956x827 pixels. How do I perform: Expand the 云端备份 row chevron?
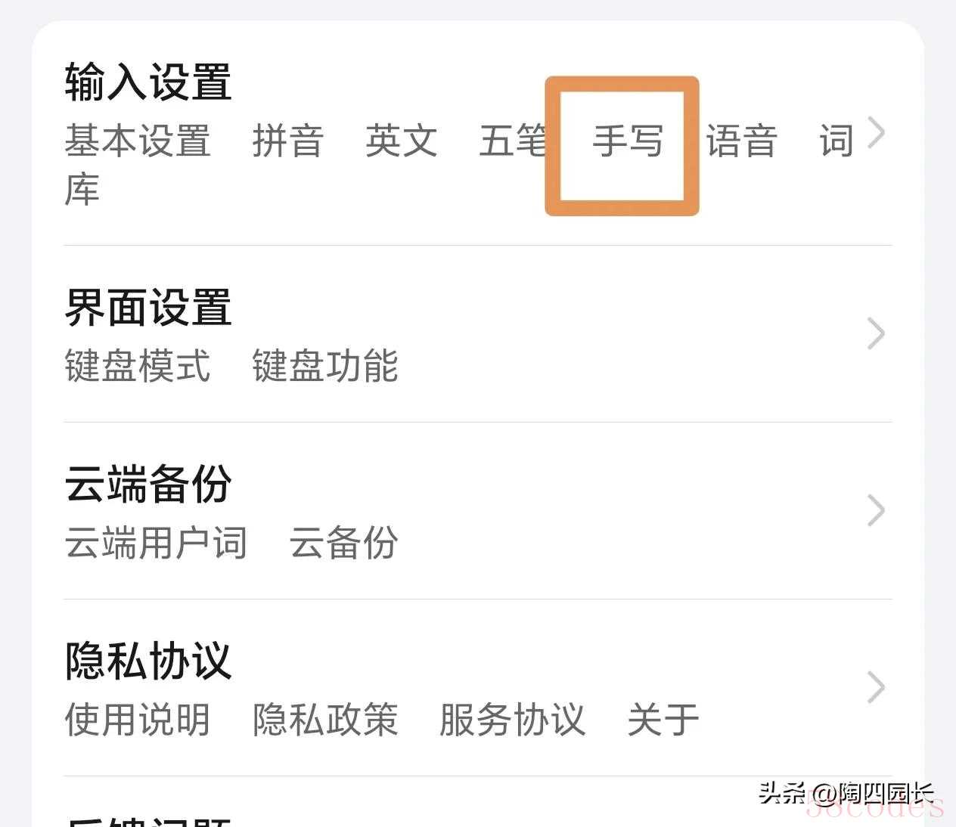coord(876,510)
